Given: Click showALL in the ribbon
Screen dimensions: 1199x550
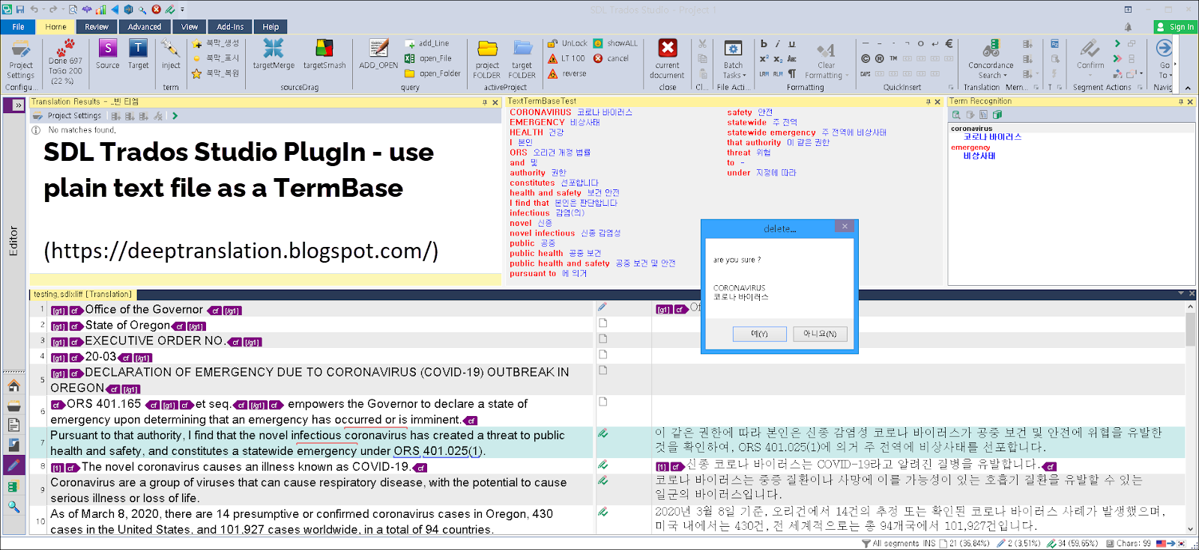Looking at the screenshot, I should pos(615,43).
